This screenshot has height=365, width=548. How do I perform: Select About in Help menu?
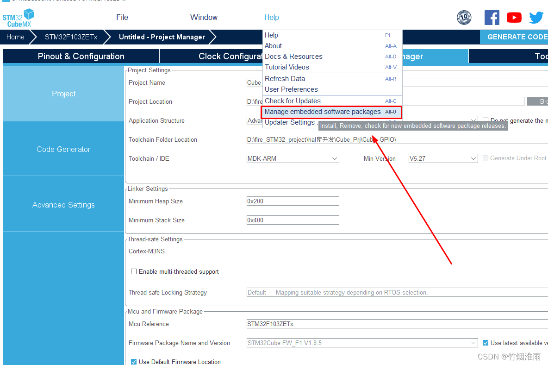(x=332, y=46)
